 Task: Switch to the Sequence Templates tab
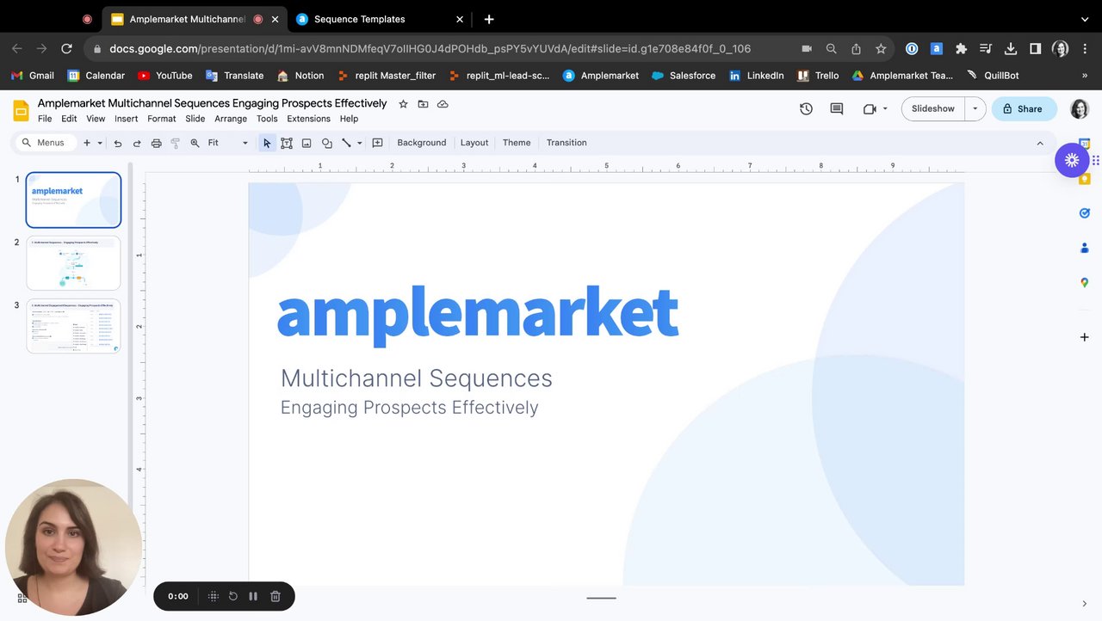click(x=381, y=19)
